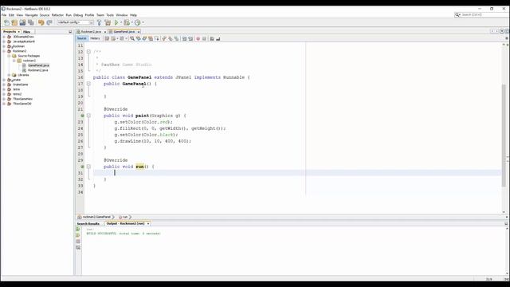Click the Redo arrow icon
The height and width of the screenshot is (287, 510).
49,22
